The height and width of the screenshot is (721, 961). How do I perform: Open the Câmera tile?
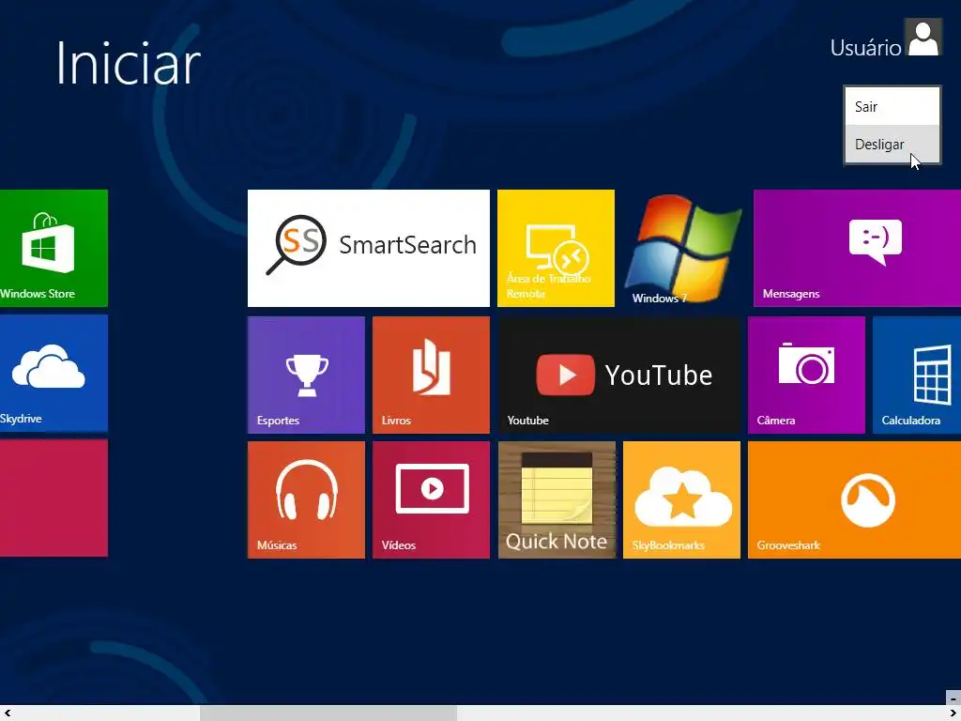point(806,376)
